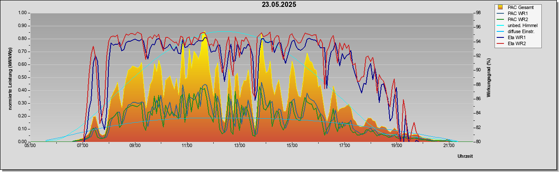Click the Uhrzeit axis title

465,157
